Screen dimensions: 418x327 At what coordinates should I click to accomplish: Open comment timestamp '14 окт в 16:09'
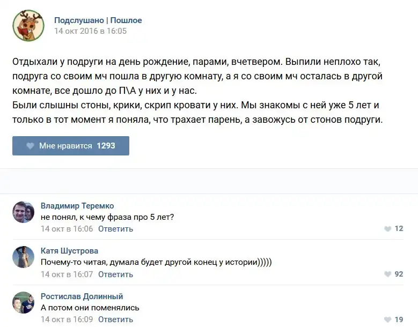click(x=67, y=320)
